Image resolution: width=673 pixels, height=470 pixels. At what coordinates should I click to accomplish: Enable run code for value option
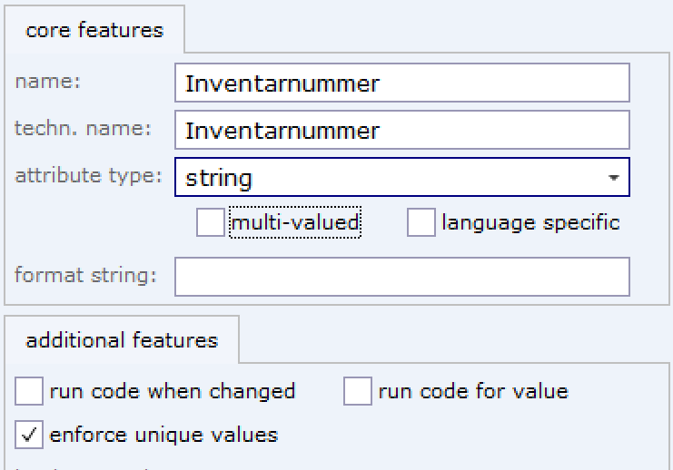tap(358, 391)
